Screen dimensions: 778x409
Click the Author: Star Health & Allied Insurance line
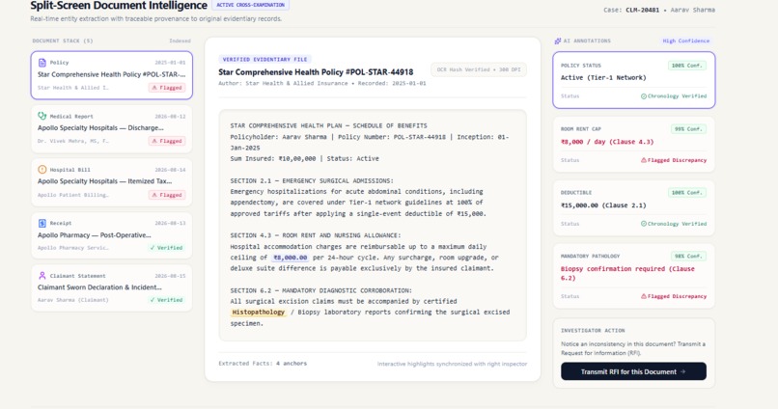tap(322, 83)
